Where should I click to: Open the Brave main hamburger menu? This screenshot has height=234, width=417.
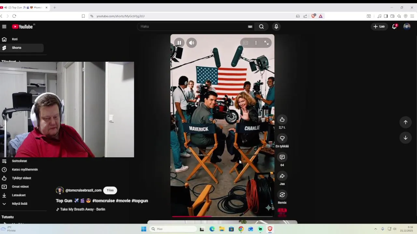(412, 16)
